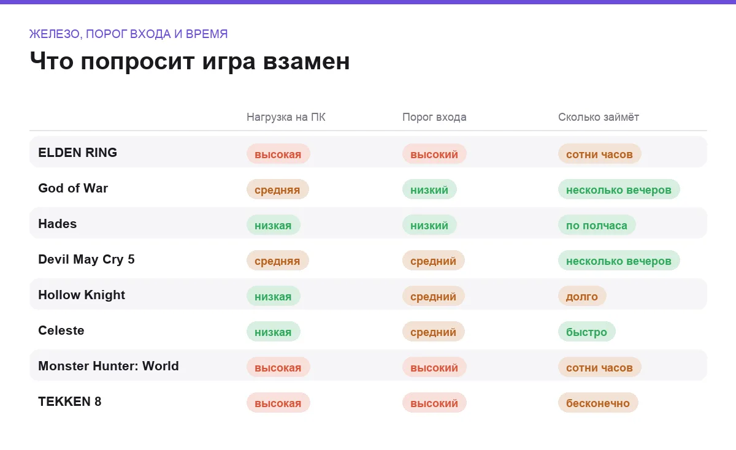Click Monster Hunter: World's 'сотни часов' badge
The width and height of the screenshot is (736, 450).
point(600,367)
